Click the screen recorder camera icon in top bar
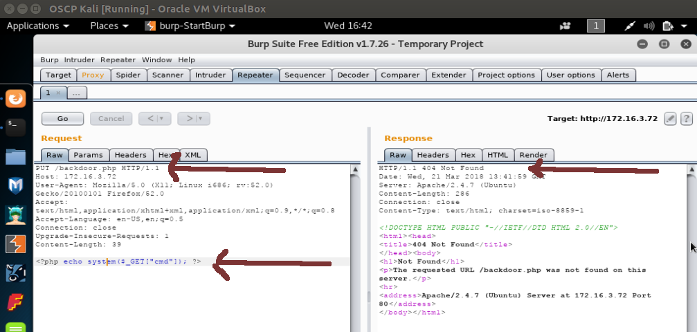 point(565,26)
